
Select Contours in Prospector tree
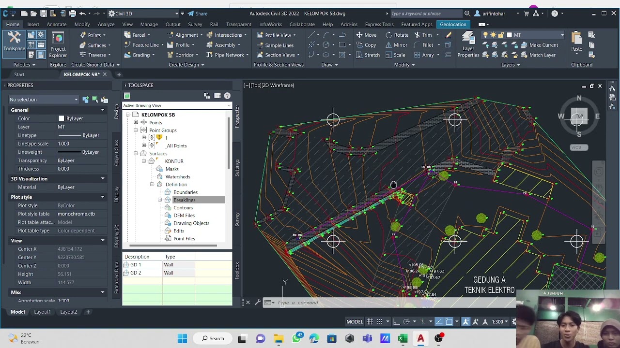pyautogui.click(x=183, y=208)
